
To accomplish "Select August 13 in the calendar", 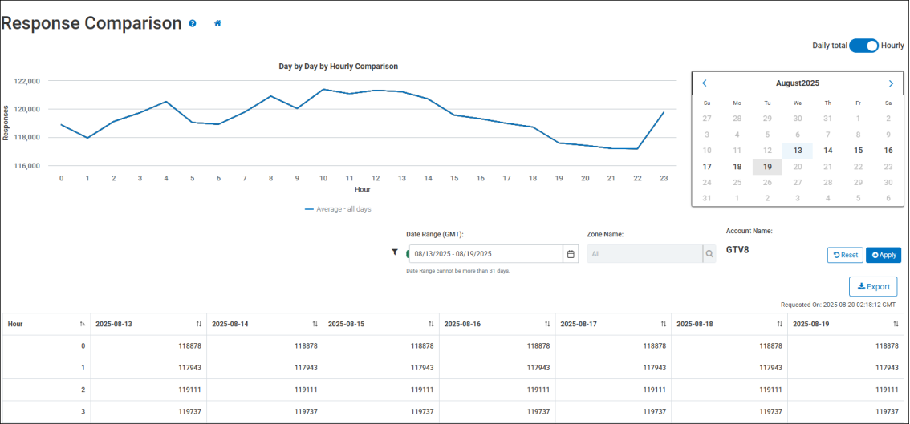I will click(798, 150).
